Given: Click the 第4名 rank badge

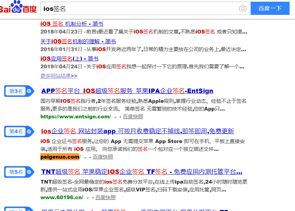Looking at the screenshot, I should (19, 131).
